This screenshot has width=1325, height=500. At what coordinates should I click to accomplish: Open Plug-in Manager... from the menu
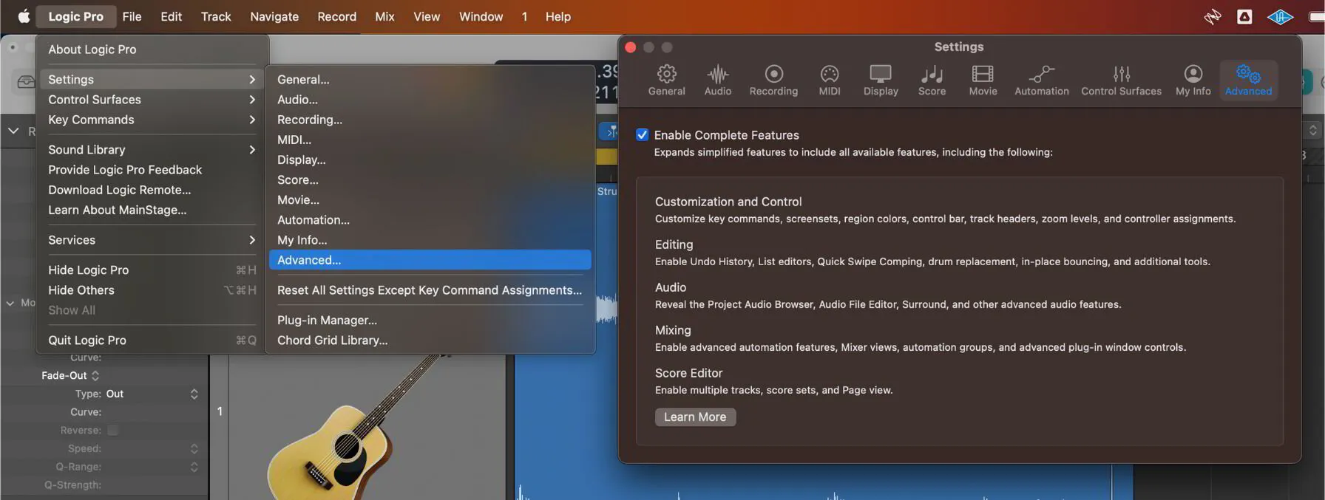pos(430,320)
